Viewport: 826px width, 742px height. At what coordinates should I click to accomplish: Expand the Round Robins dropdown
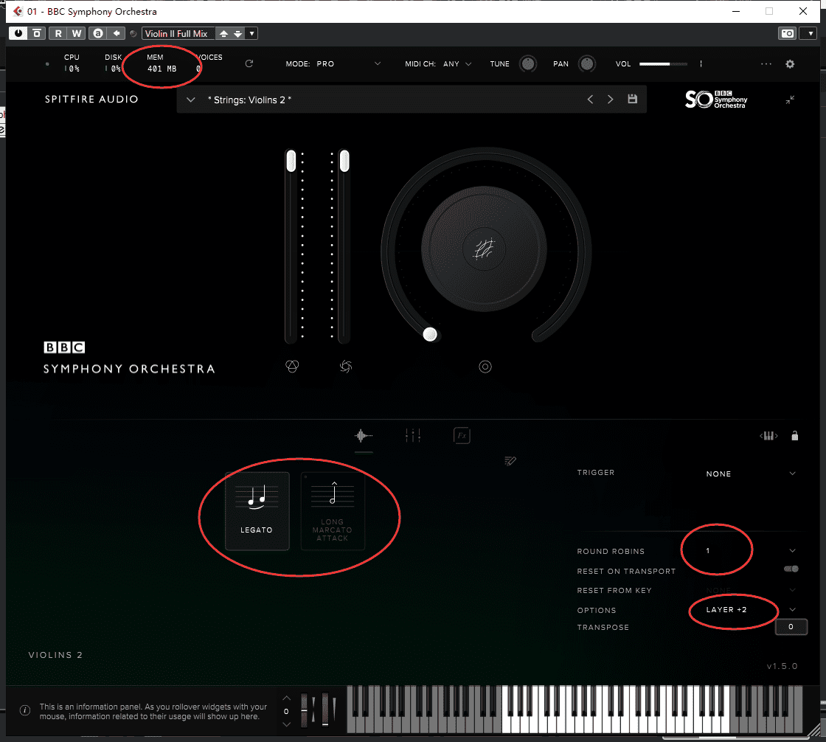793,551
